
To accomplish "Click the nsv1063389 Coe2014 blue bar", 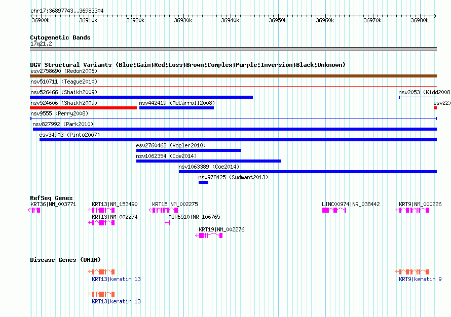I will coord(308,172).
